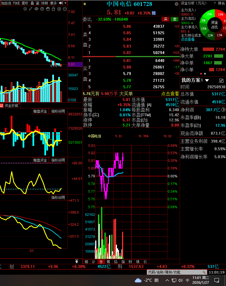
Task: Click the buy 1 price 5.81
Action: tap(127, 61)
